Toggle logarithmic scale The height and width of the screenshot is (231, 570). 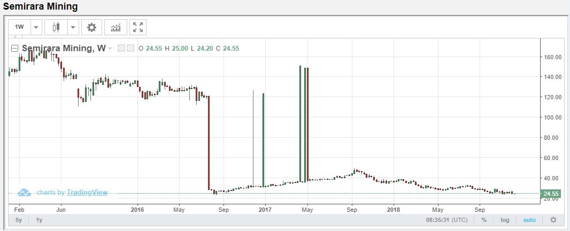pos(505,220)
